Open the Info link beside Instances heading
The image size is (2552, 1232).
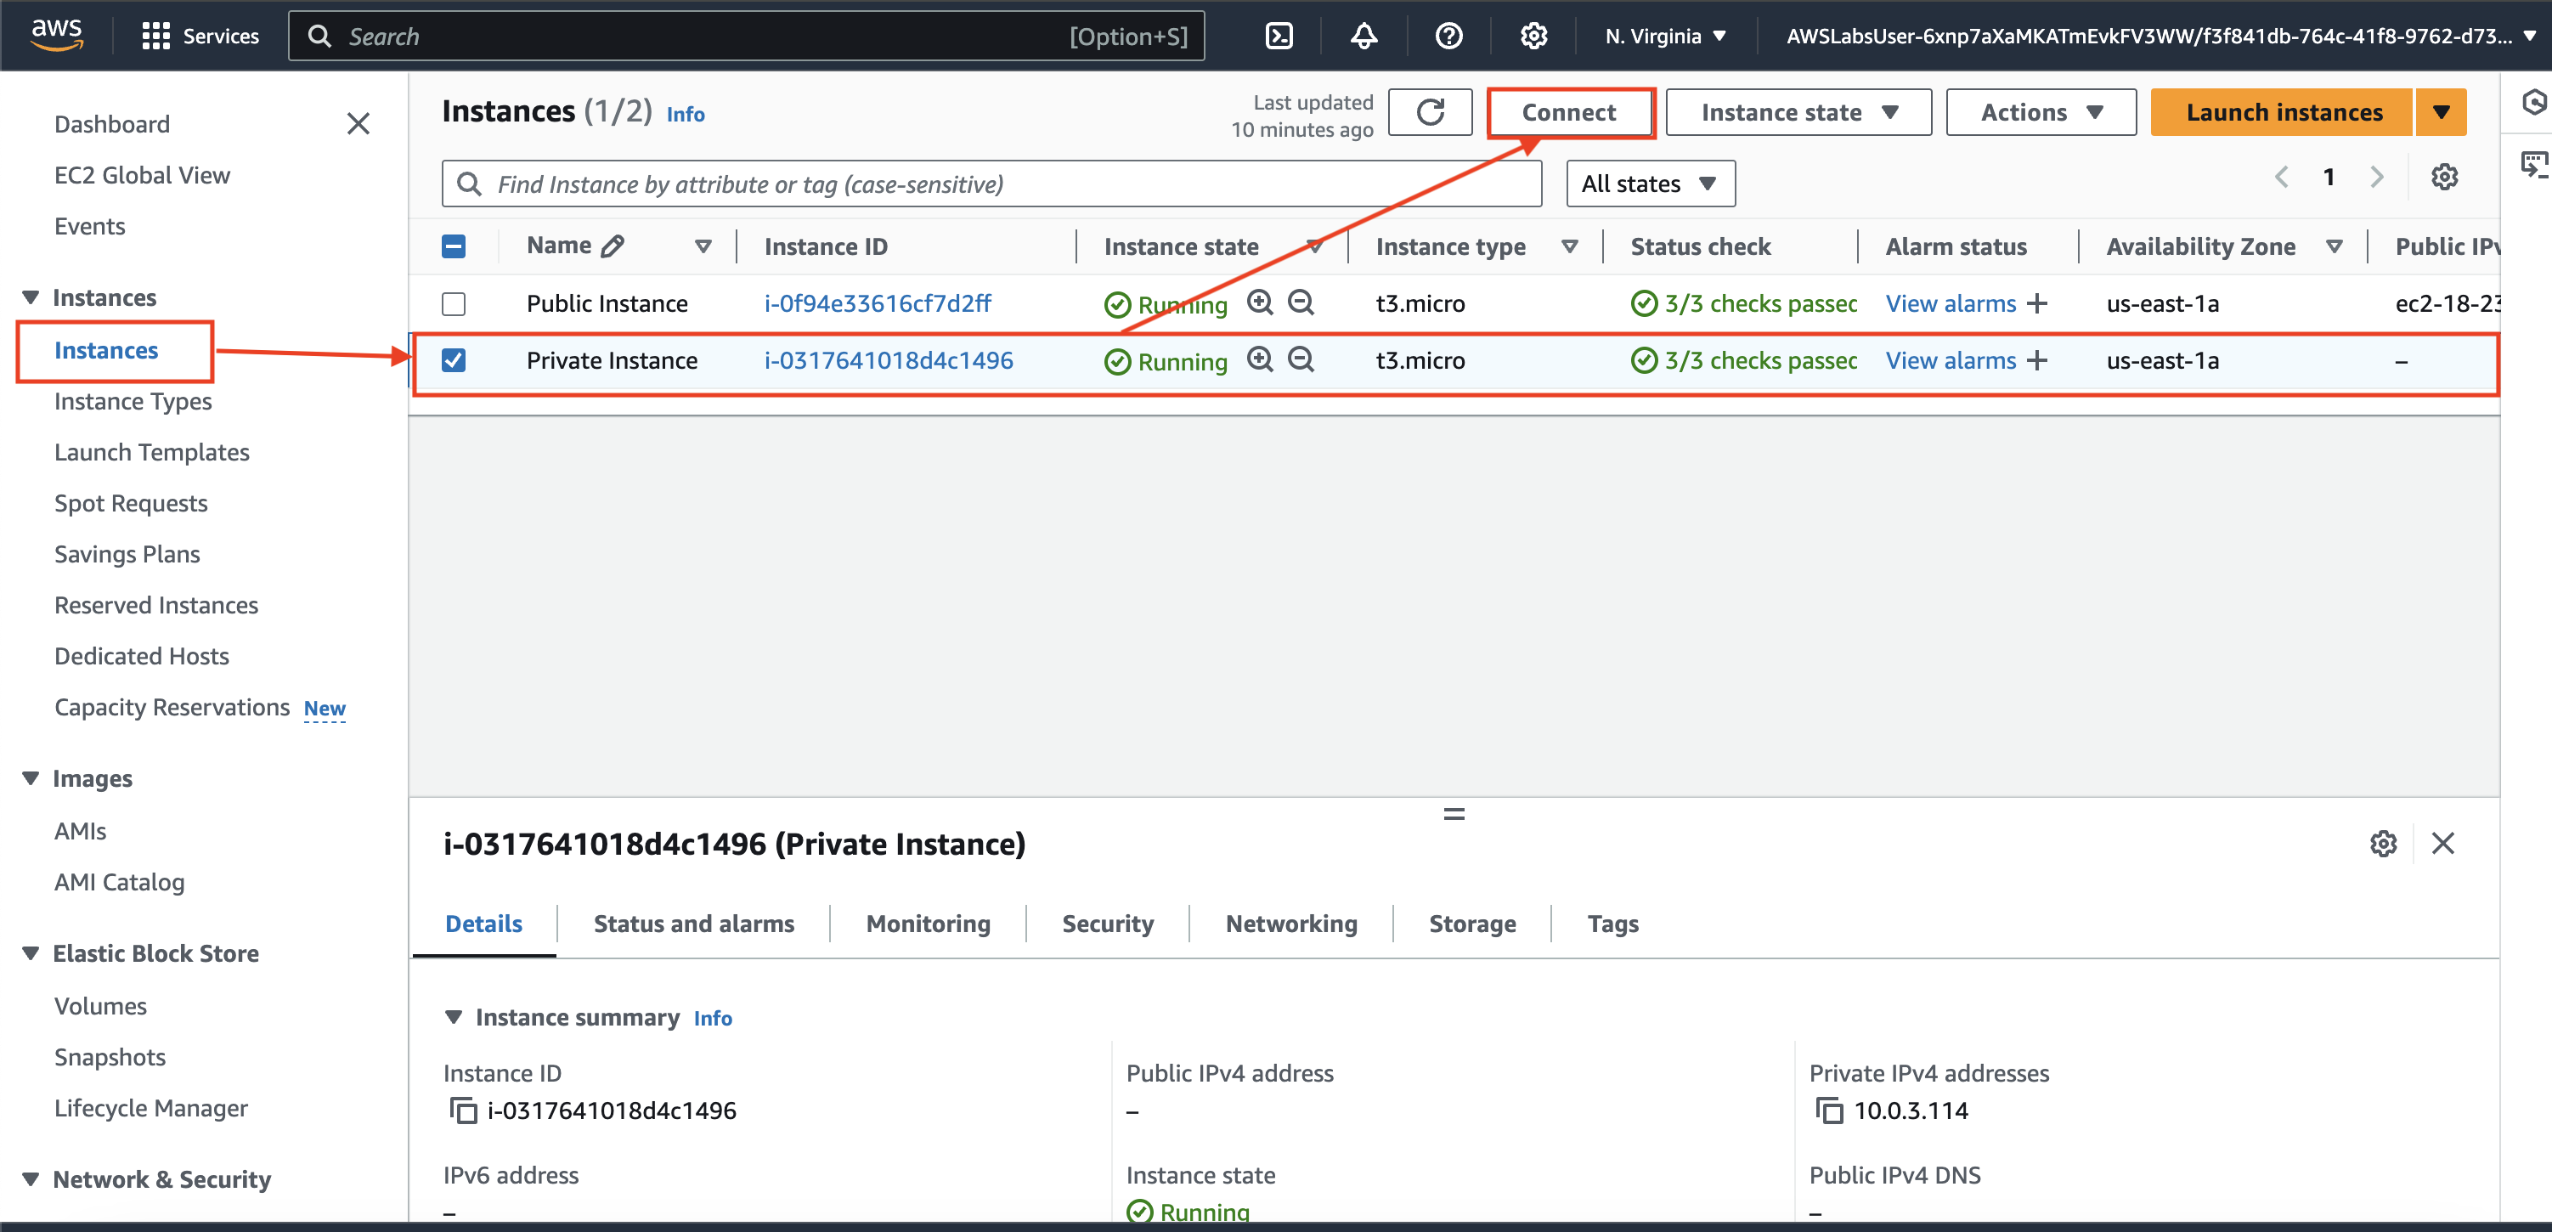686,114
